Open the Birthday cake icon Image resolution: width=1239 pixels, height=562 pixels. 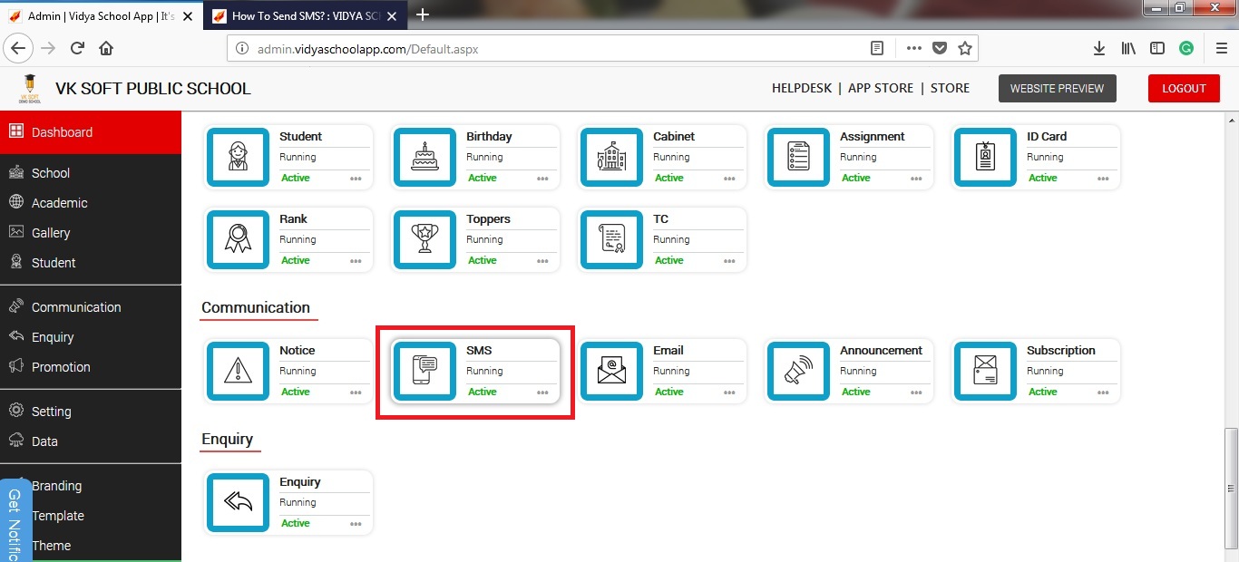[x=425, y=157]
